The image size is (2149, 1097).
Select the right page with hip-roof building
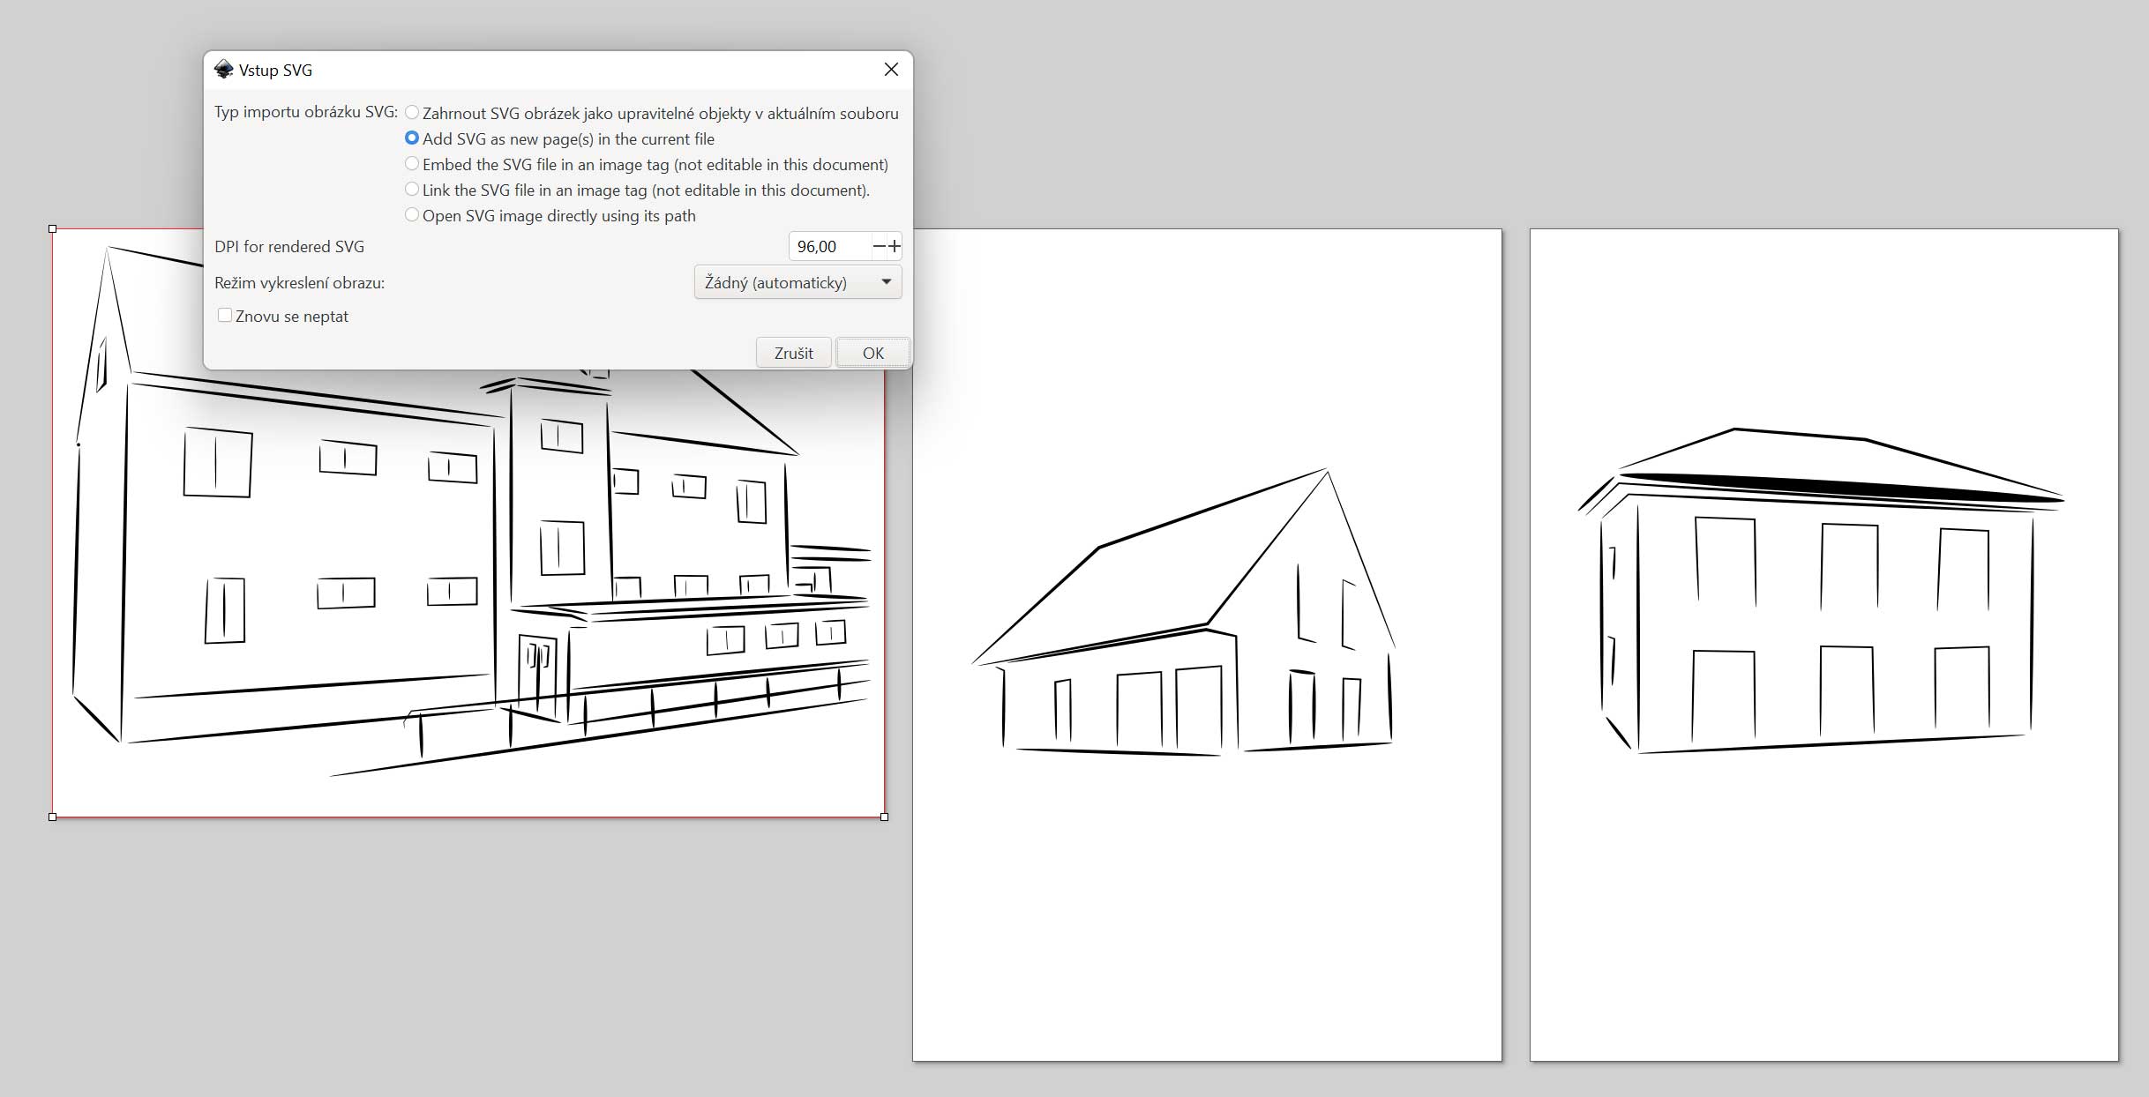pyautogui.click(x=1823, y=644)
